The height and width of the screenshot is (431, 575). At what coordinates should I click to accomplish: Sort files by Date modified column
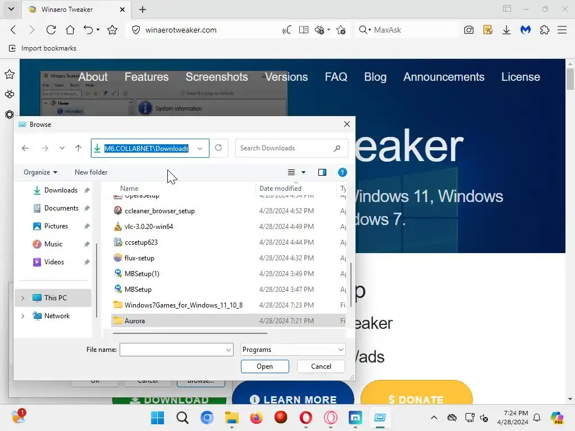click(281, 189)
